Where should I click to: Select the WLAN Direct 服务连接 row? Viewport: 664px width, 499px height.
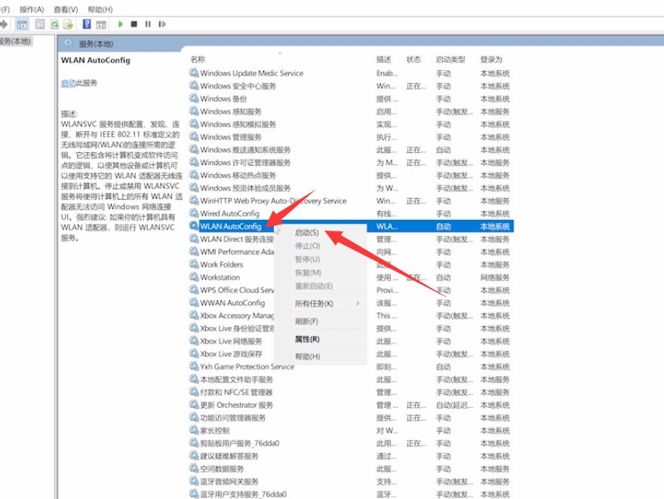coord(351,239)
